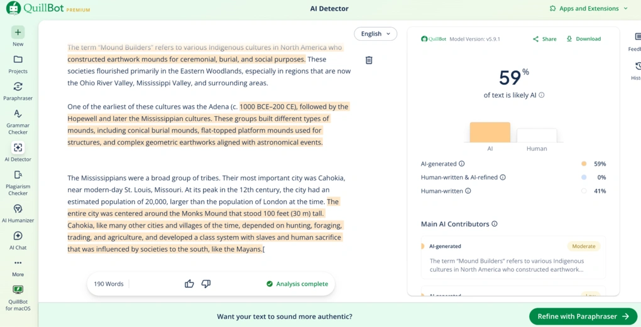Open the Grammar Checker tool
This screenshot has height=327, width=641.
click(x=18, y=122)
